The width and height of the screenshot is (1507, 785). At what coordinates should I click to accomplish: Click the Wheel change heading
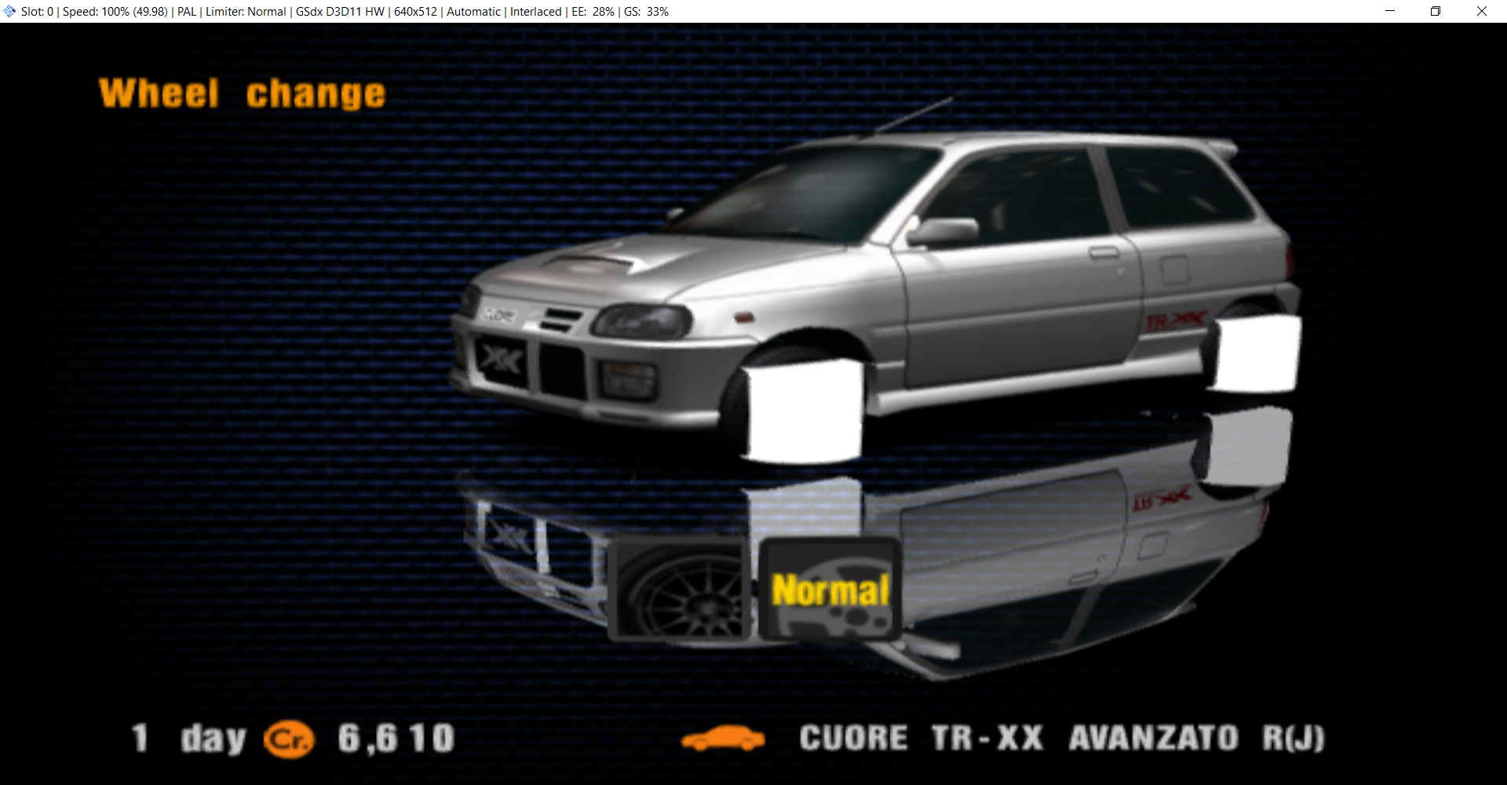point(242,93)
